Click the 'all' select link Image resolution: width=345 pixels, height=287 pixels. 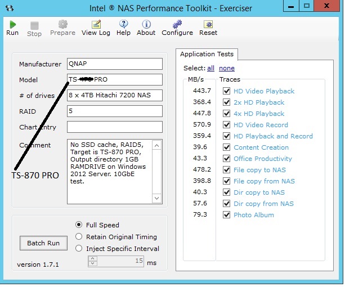click(210, 68)
